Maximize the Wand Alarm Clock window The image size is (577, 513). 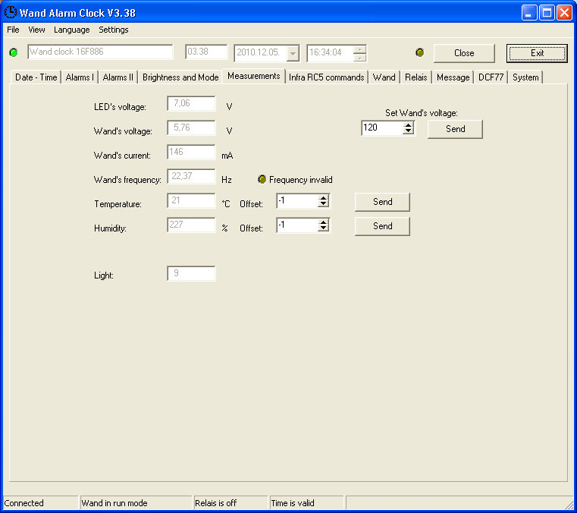[547, 13]
